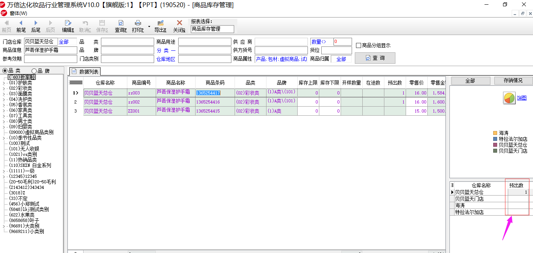Click barcode cell 1365254416
Screen dimensions: 533x253
pyautogui.click(x=215, y=102)
